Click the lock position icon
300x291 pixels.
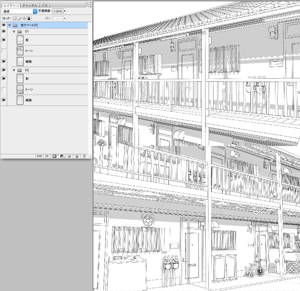pos(24,18)
